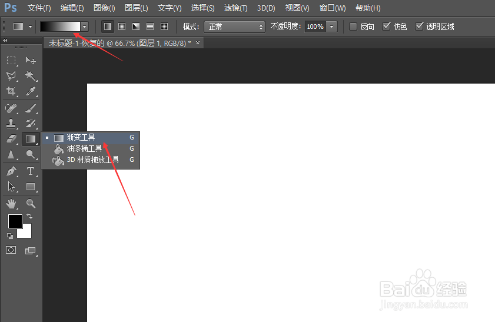Switch to 未标题-1-恢复的 document tab
The height and width of the screenshot is (322, 495).
click(x=120, y=43)
